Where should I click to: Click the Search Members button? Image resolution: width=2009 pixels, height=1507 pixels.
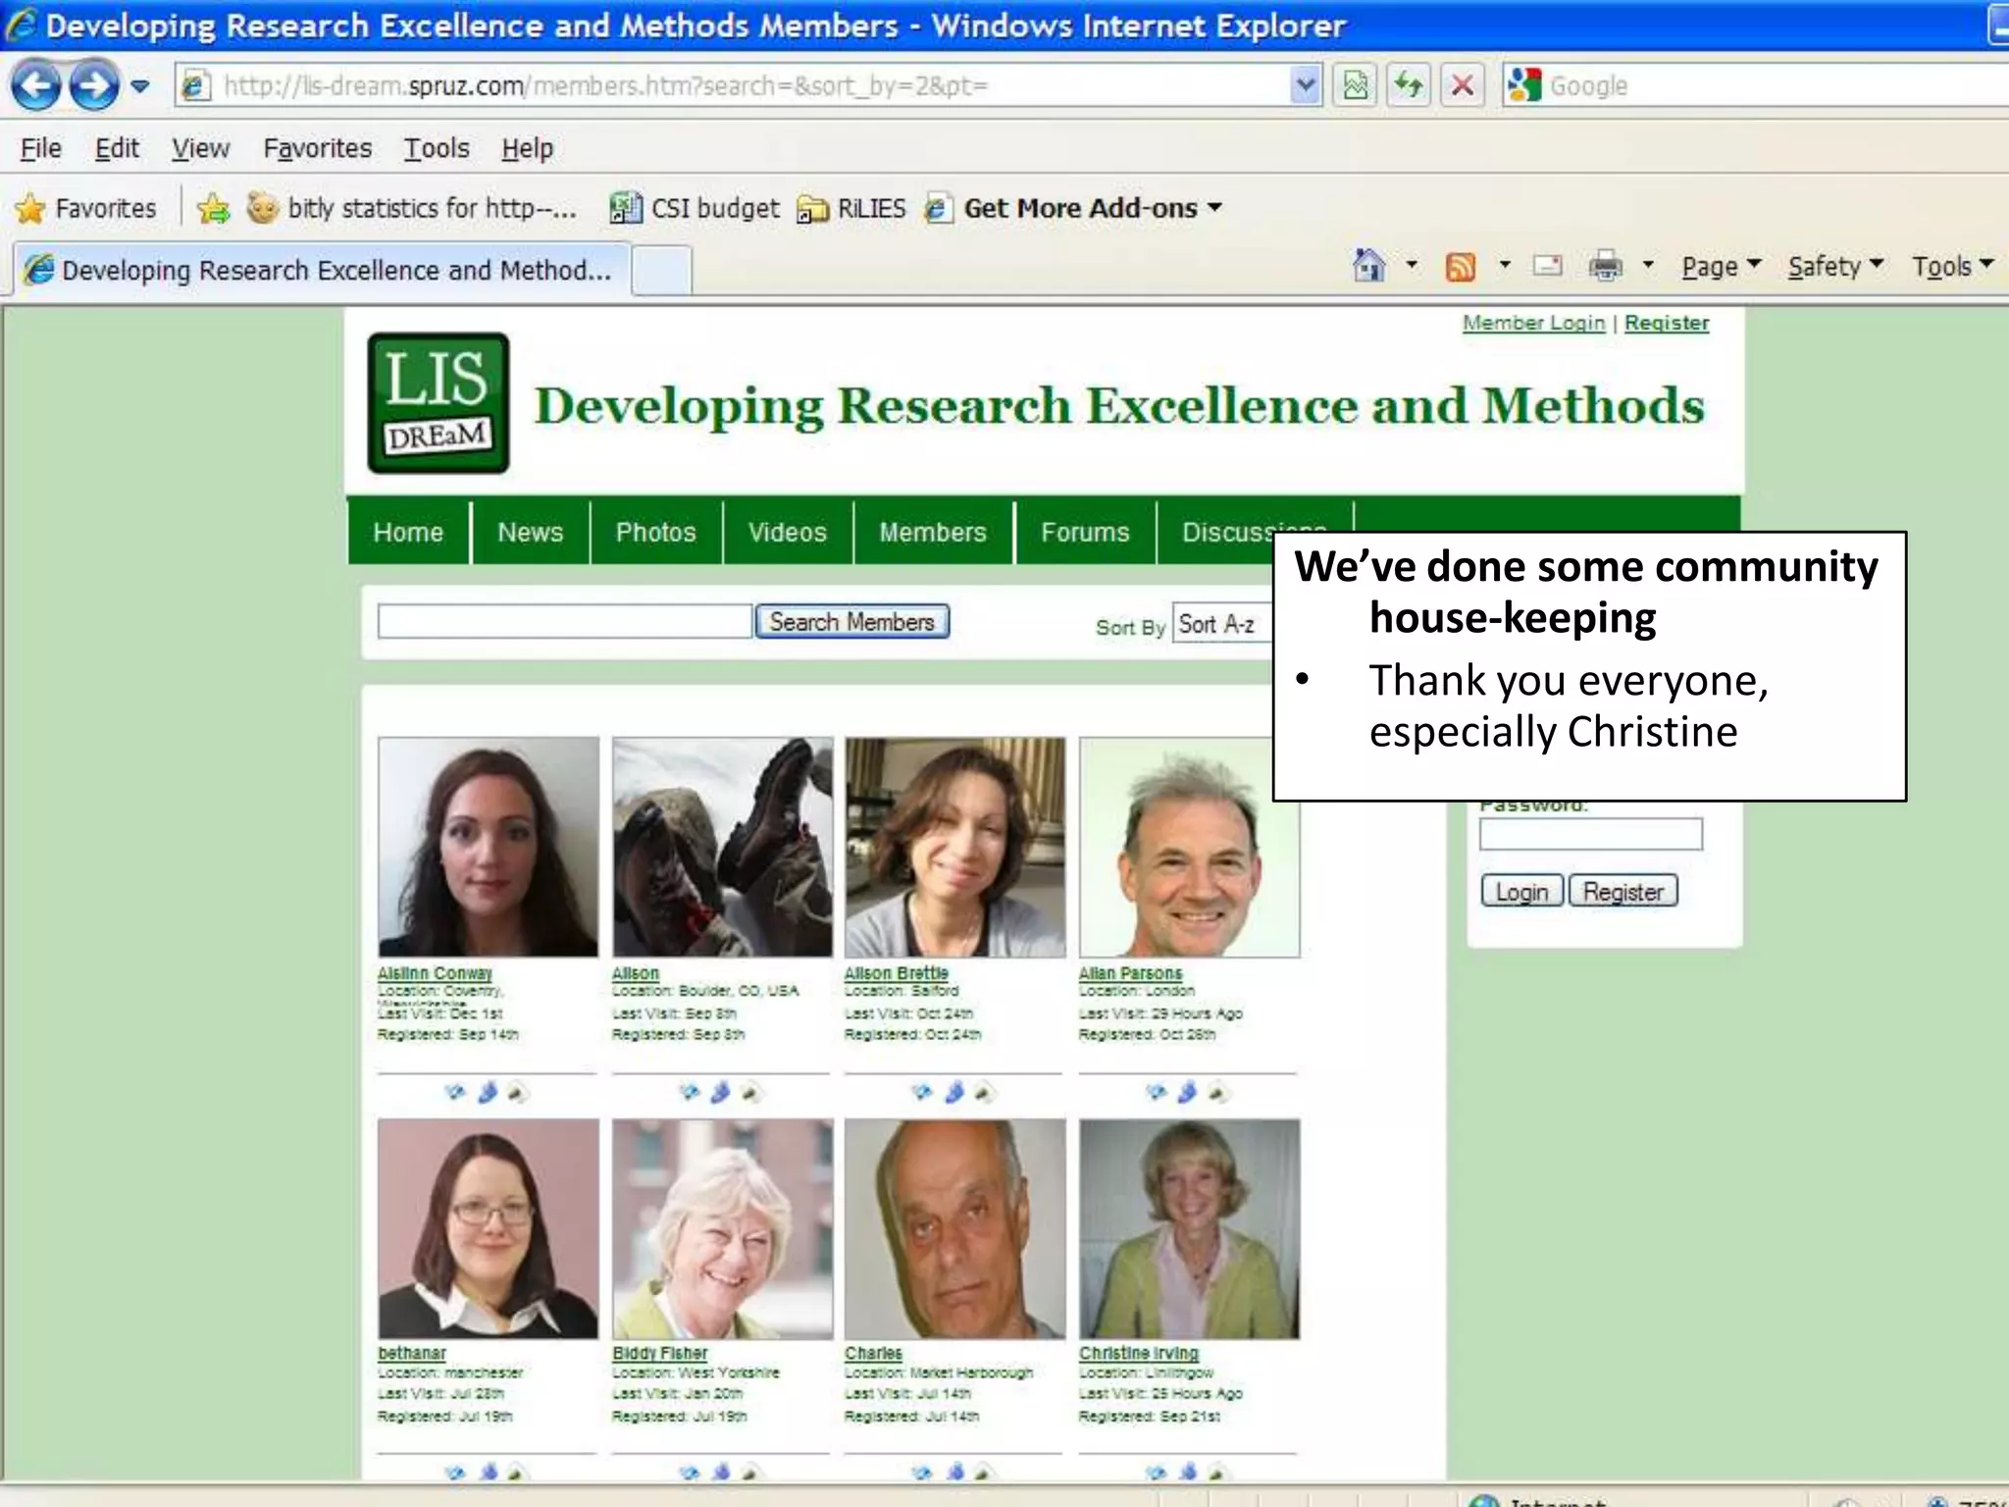[x=851, y=622]
